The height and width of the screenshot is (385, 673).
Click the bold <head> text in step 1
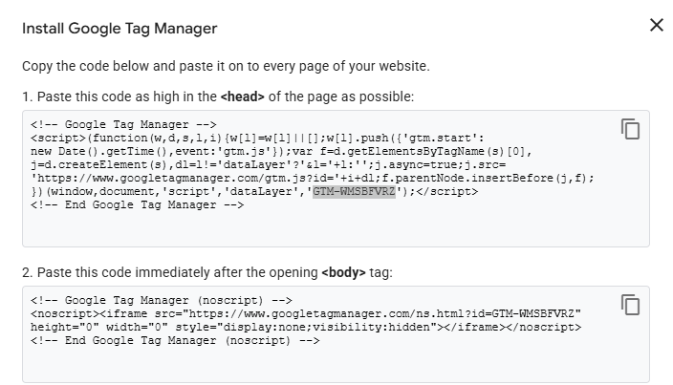242,96
